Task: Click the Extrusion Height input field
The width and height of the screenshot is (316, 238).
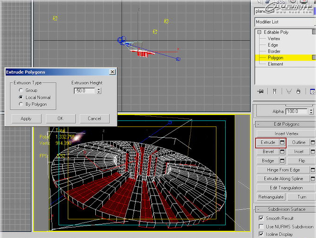Action: 84,91
